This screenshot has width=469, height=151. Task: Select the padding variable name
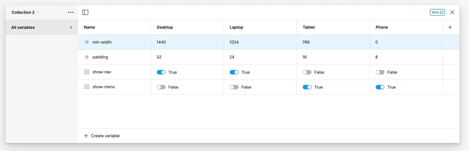pyautogui.click(x=100, y=57)
